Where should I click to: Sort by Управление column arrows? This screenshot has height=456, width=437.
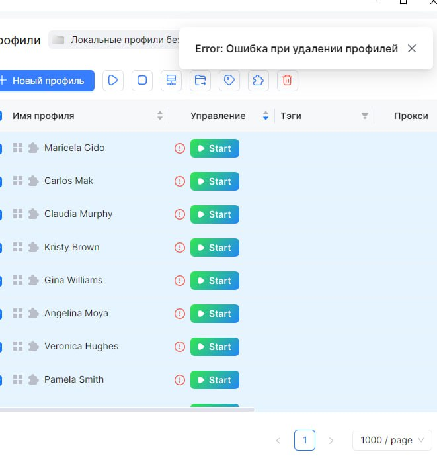266,116
